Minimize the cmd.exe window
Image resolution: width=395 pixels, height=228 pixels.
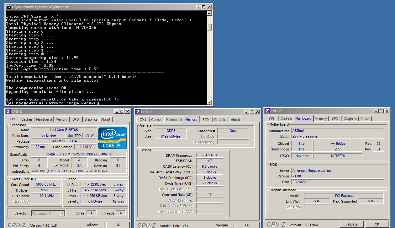coord(198,7)
